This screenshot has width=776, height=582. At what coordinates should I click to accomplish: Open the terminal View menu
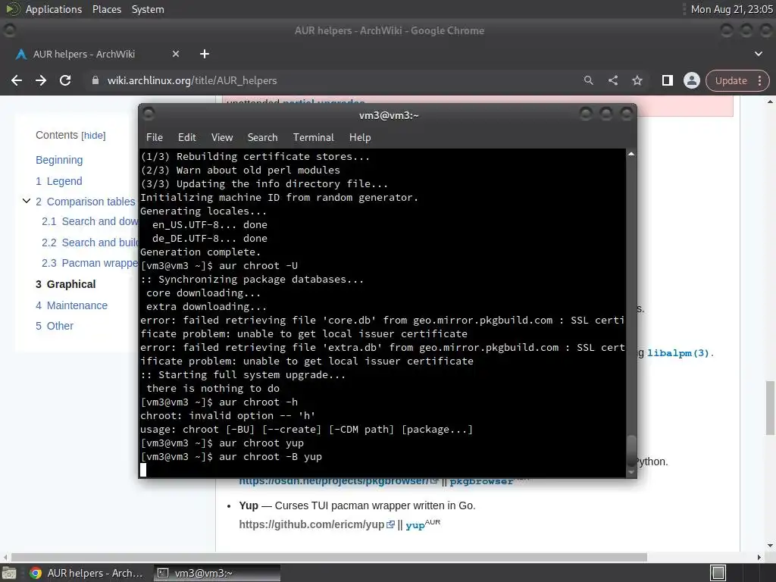222,138
